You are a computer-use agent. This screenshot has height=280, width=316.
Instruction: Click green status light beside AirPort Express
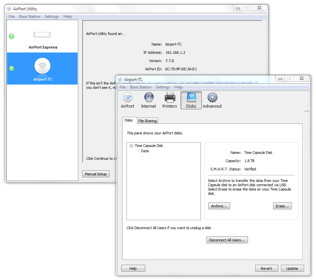(x=12, y=36)
